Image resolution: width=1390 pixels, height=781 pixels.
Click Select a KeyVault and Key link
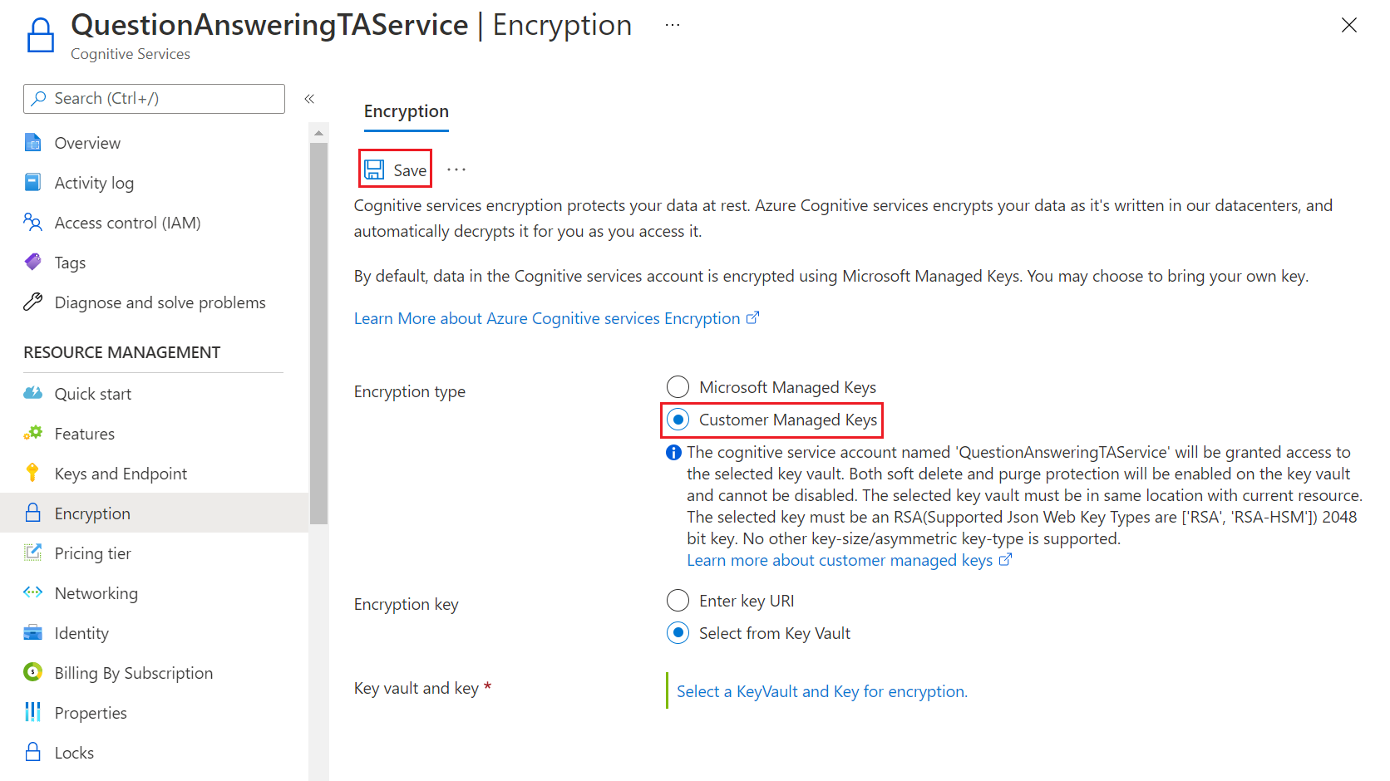(x=821, y=691)
